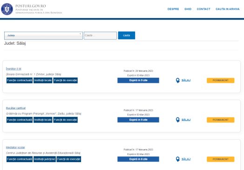Click Funcție contractuală tag in Bucătar card
This screenshot has height=170, width=244.
point(20,120)
